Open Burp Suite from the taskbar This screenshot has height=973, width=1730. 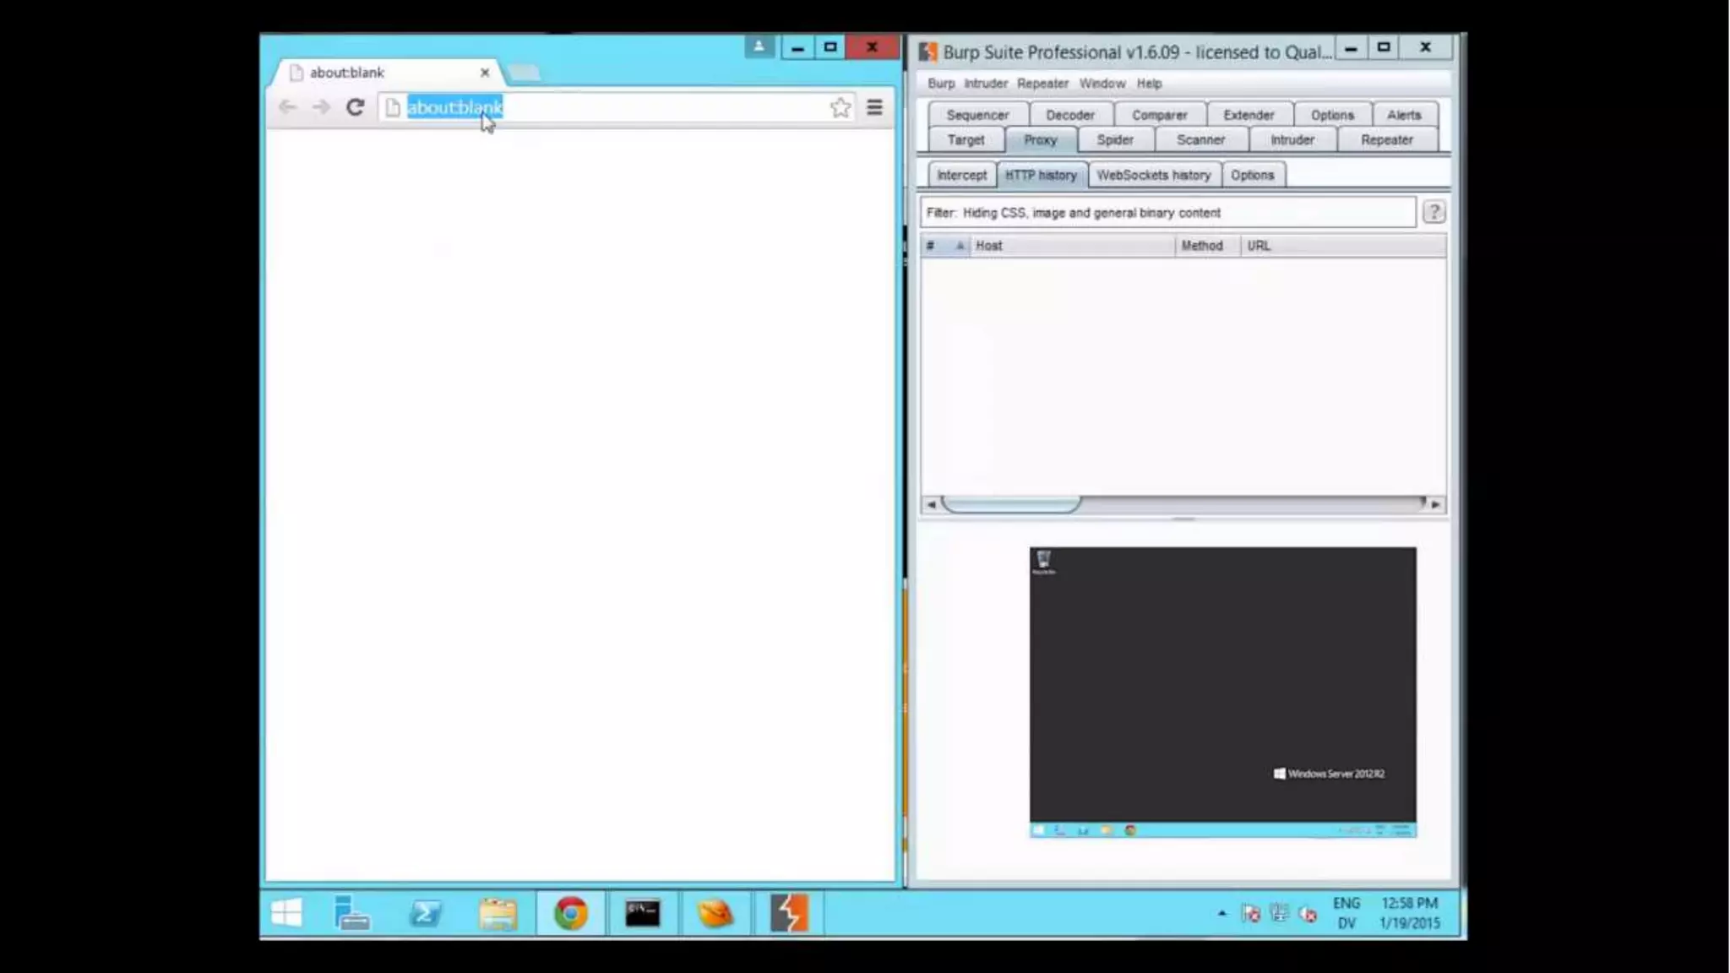click(x=789, y=913)
